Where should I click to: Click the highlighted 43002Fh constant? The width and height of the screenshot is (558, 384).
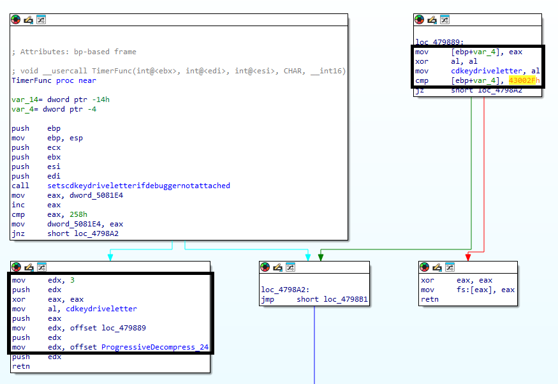[524, 81]
